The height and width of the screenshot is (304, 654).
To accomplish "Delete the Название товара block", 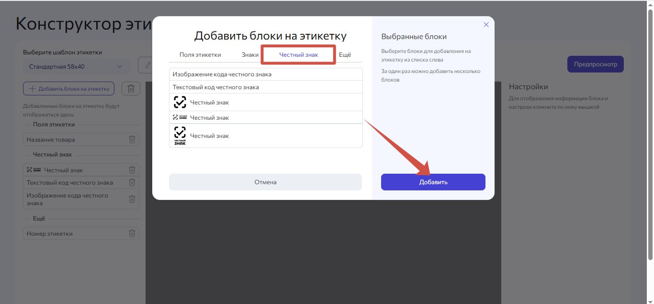I will (132, 139).
